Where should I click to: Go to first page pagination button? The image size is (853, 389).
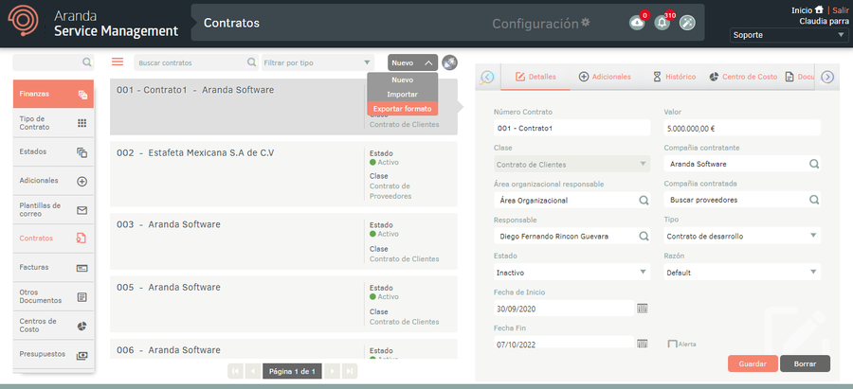[x=236, y=371]
